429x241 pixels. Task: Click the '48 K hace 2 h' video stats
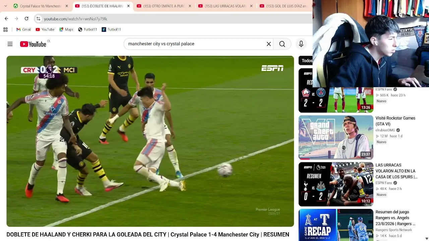click(x=388, y=189)
